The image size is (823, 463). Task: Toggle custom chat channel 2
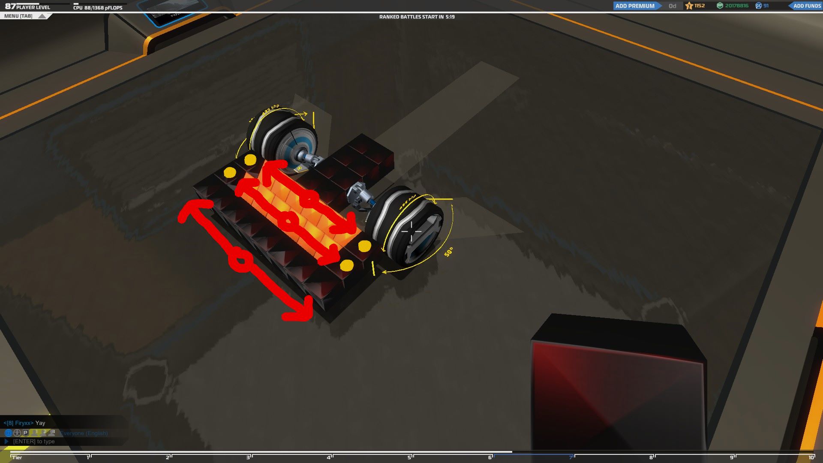coord(44,433)
